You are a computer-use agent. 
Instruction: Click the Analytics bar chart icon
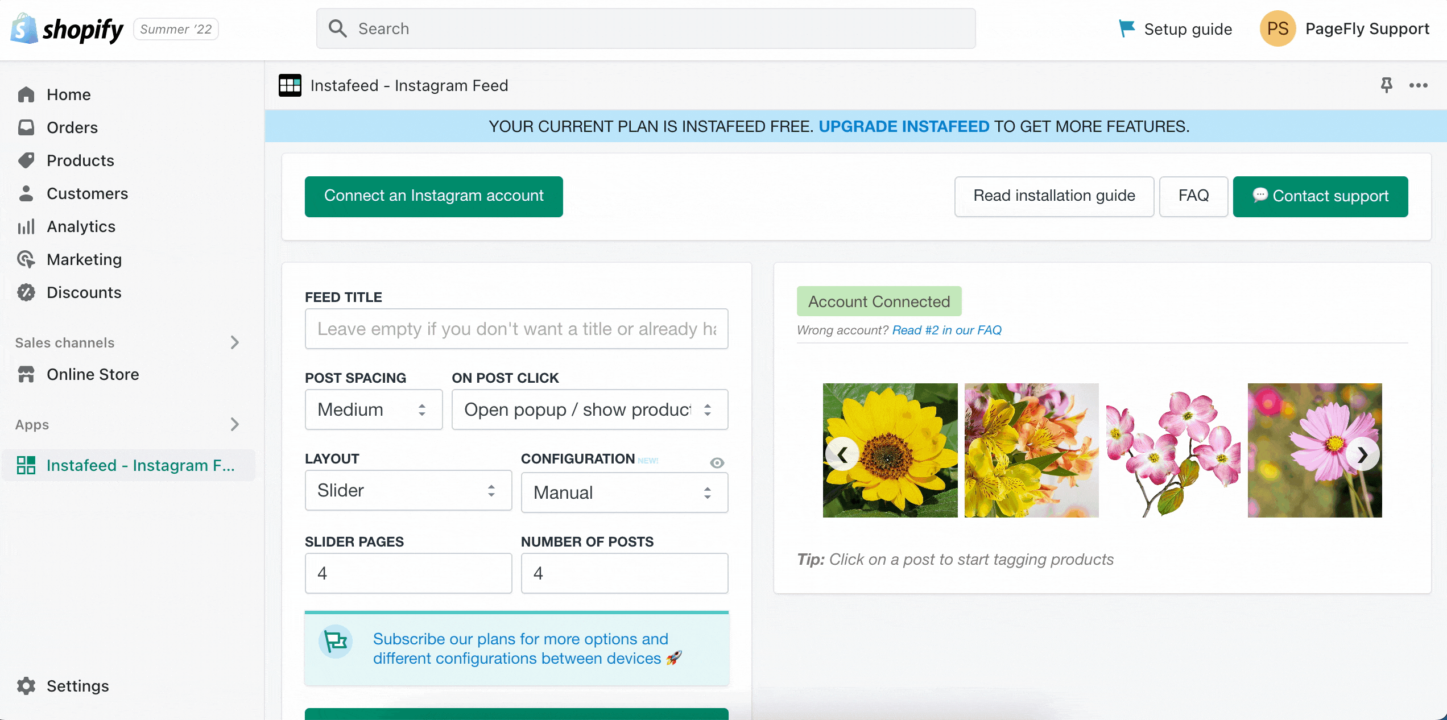[26, 226]
